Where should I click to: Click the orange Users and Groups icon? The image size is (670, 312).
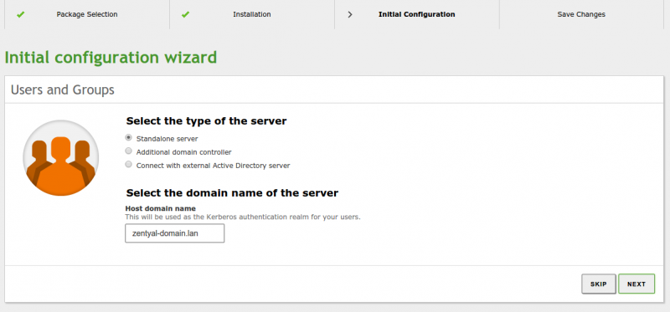tap(60, 157)
